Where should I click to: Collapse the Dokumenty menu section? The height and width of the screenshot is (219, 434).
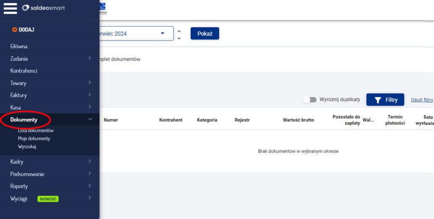pos(90,120)
